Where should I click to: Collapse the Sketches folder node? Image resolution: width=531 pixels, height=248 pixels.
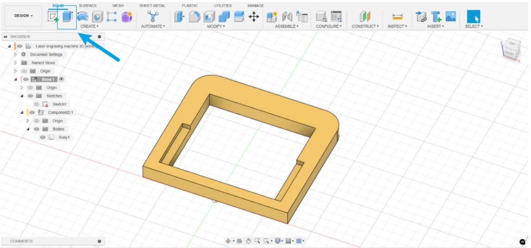[22, 96]
